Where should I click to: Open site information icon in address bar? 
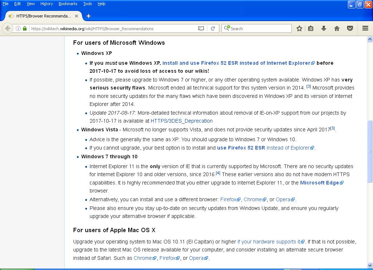18,28
